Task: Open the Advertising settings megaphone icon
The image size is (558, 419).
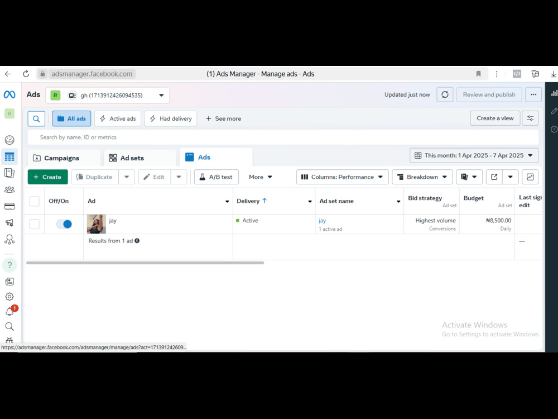Action: [9, 223]
